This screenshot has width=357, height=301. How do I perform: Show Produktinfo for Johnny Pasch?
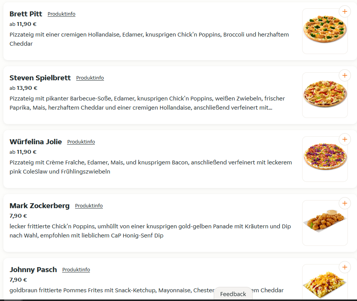pyautogui.click(x=76, y=269)
